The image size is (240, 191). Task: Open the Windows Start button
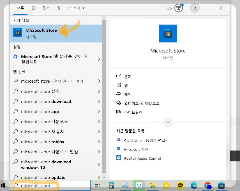pyautogui.click(x=3, y=185)
